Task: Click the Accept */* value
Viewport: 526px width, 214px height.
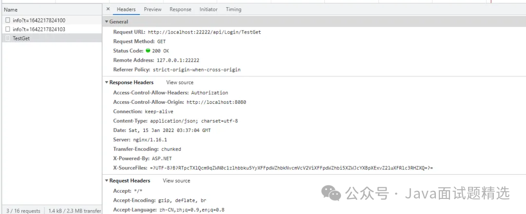Action: click(137, 191)
